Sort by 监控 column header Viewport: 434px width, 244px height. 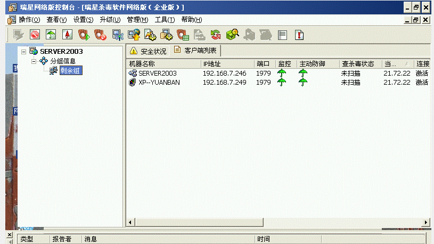click(286, 64)
